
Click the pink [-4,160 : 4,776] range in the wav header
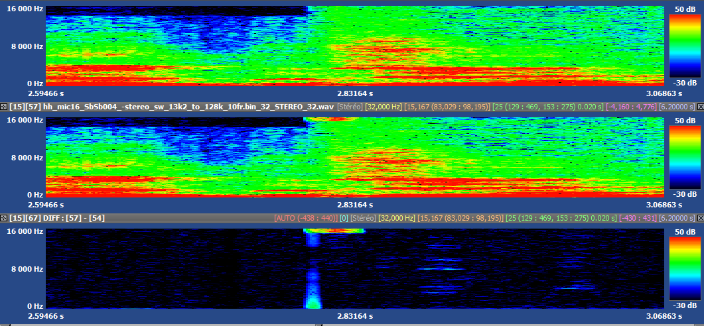622,107
